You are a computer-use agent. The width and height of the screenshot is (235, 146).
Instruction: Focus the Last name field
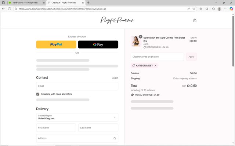[x=98, y=128]
